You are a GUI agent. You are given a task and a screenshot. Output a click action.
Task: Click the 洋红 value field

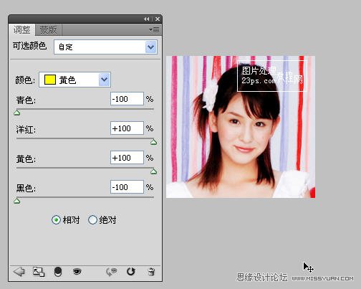(127, 128)
